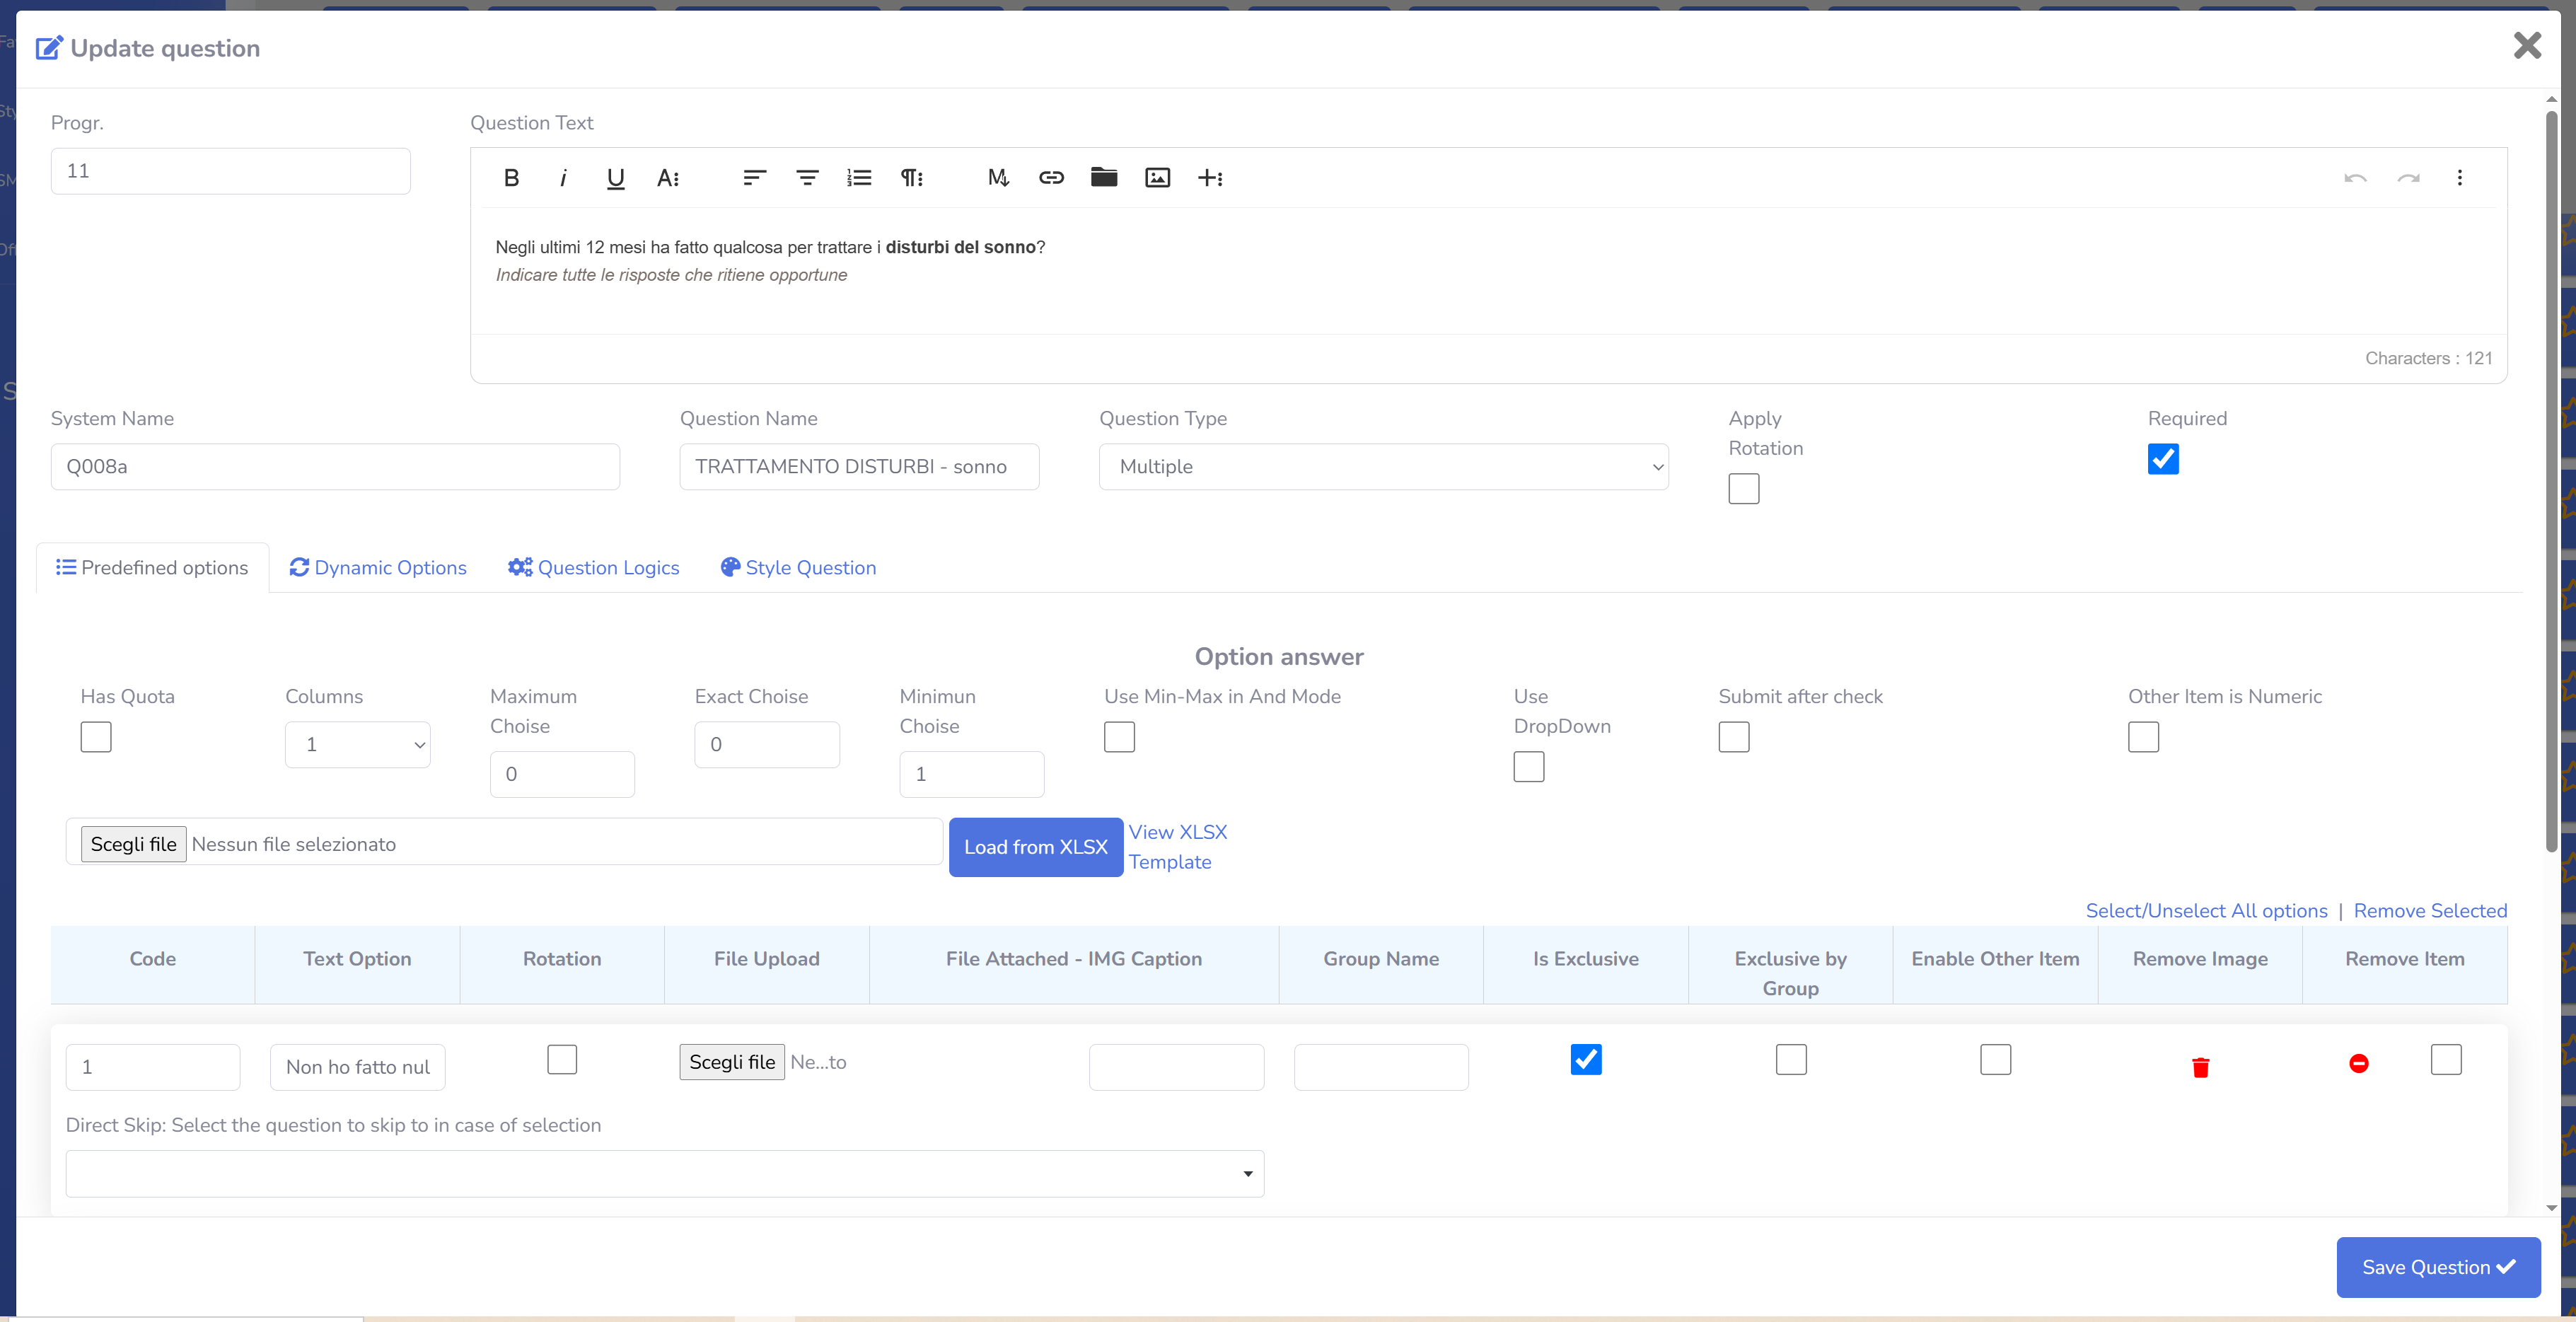Check Use Min-Max in And Mode
Screen dimensions: 2576x1322
pos(1119,737)
